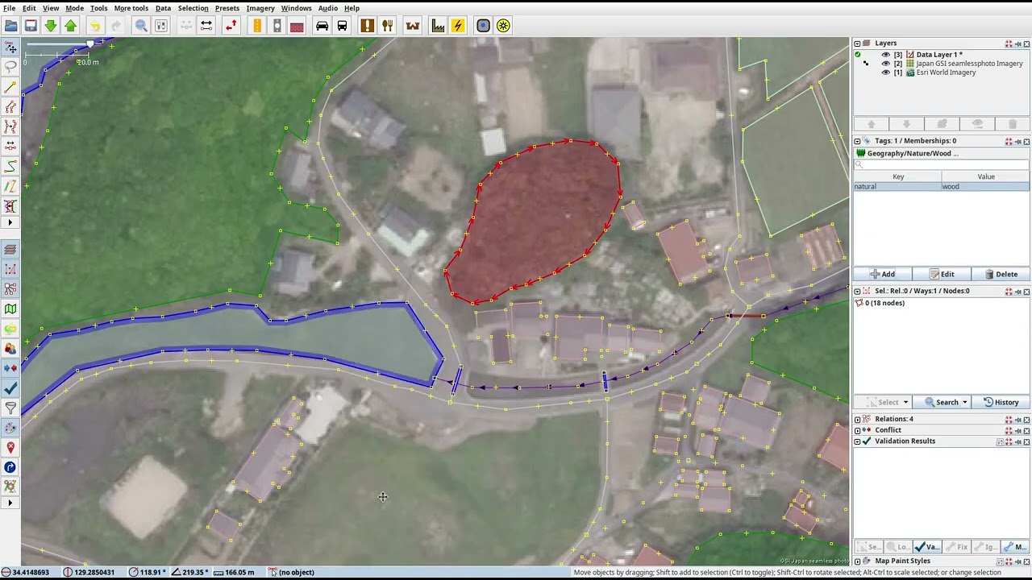Toggle the Esri World Imagery eye icon
This screenshot has width=1032, height=580.
(886, 72)
